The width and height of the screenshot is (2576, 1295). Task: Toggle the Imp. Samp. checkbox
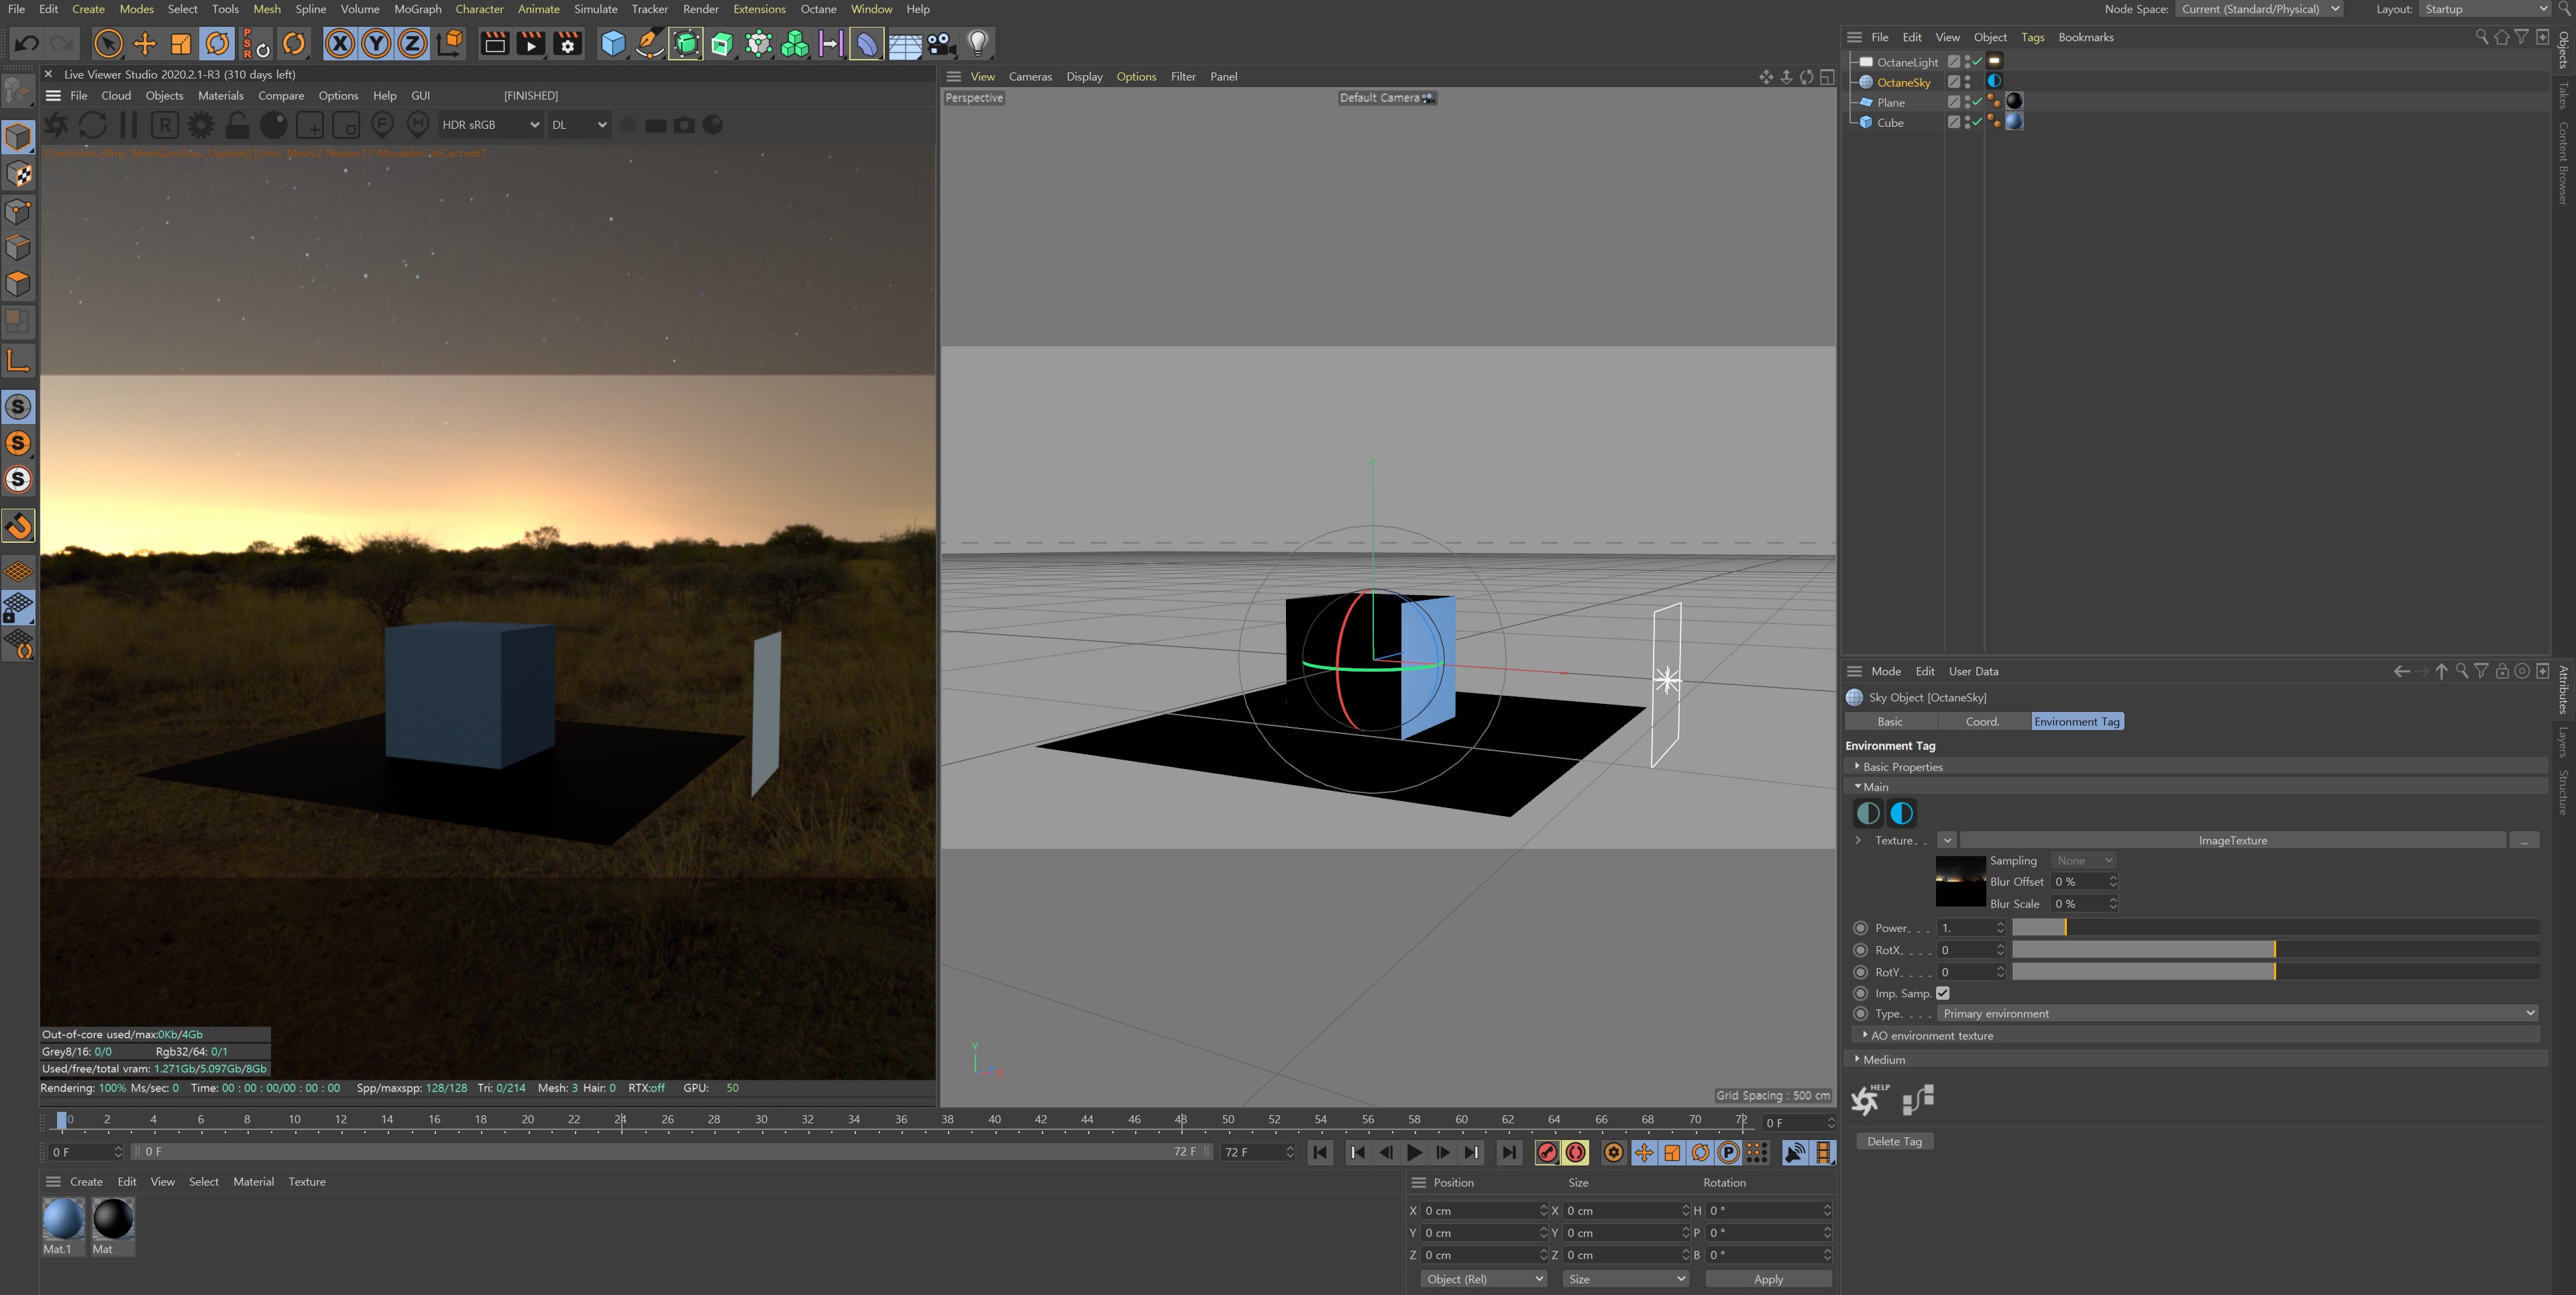pos(1943,993)
